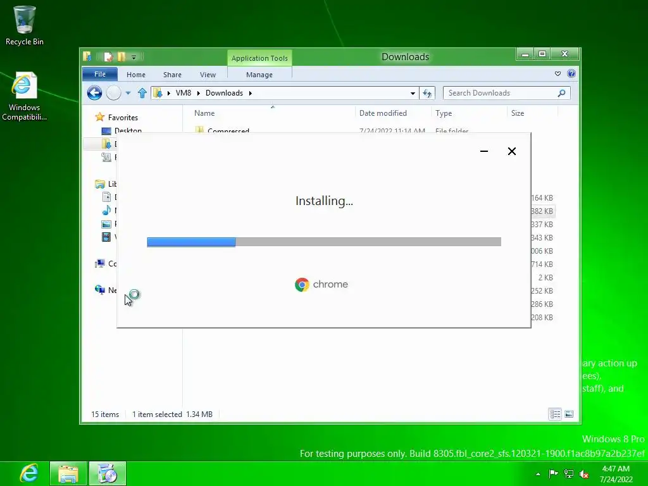Screen dimensions: 648x486
Task: Open Action Center flag tray icon
Action: pos(553,473)
